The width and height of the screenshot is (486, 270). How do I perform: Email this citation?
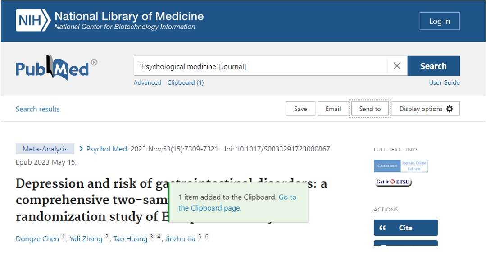click(x=333, y=109)
